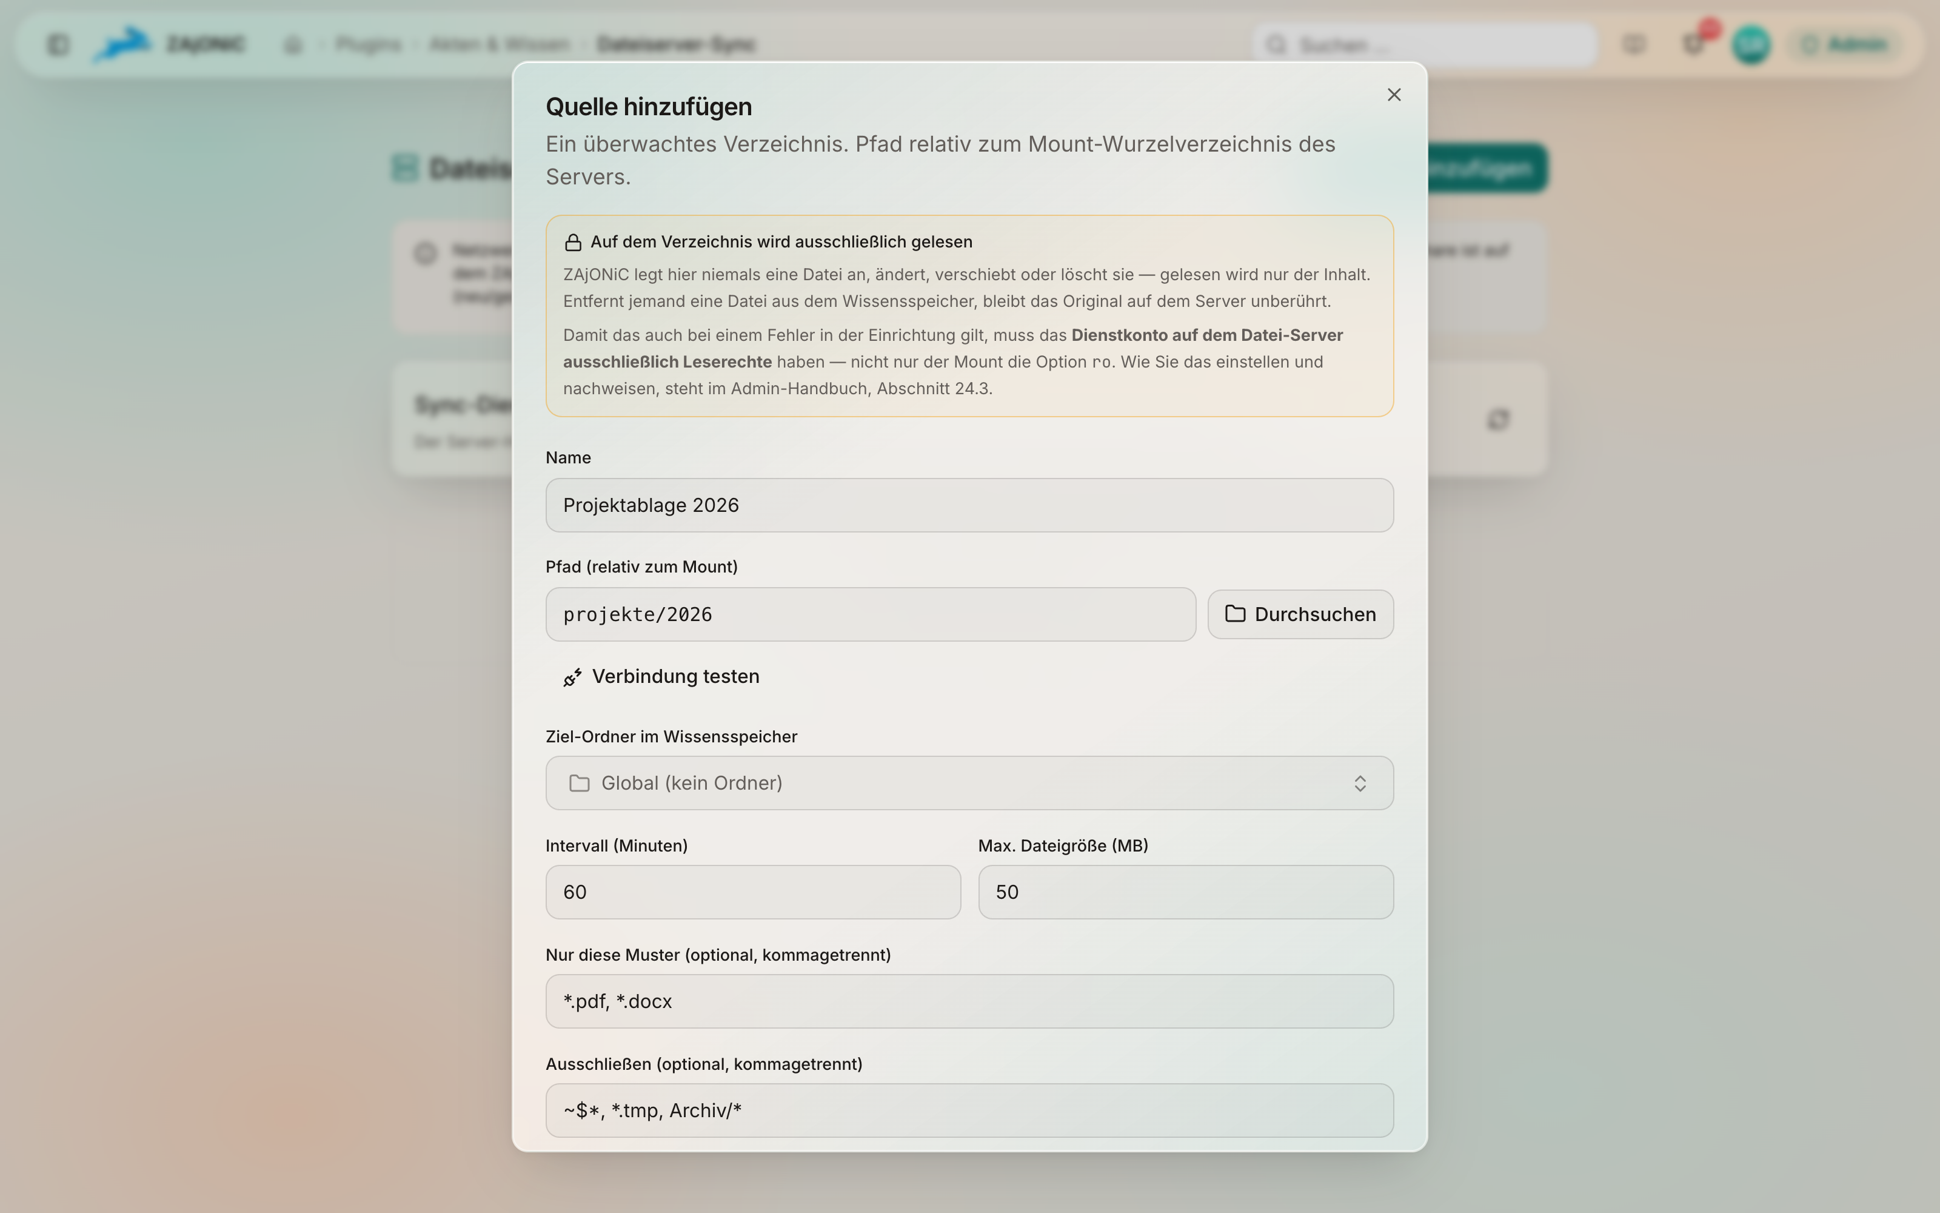Click the Intervall (Minuten) field
The width and height of the screenshot is (1940, 1213).
click(x=753, y=892)
